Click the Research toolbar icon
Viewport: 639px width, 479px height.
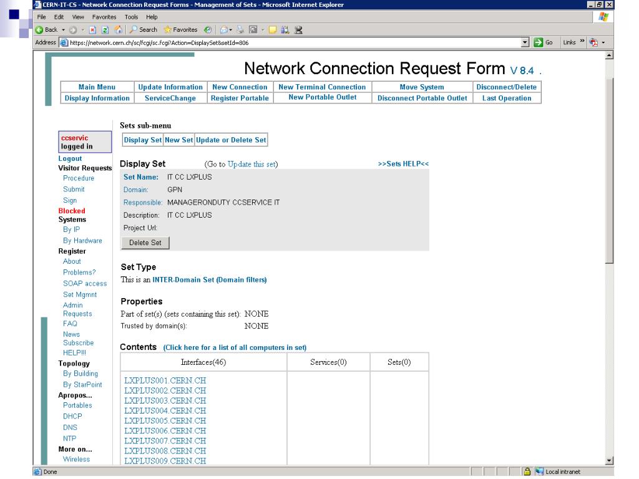tap(285, 30)
